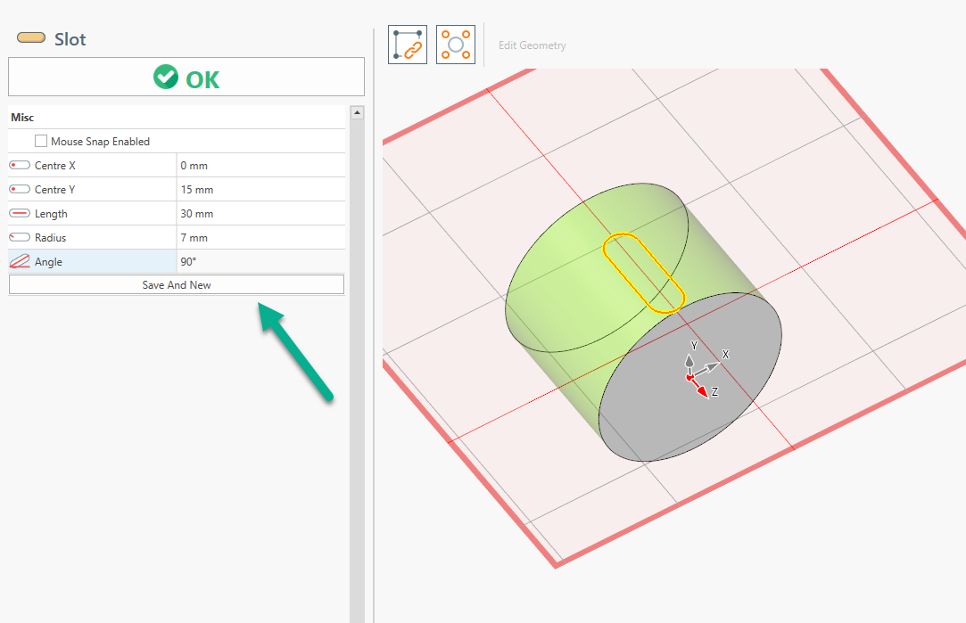Click the orange Slot icon in panel title

coord(31,38)
